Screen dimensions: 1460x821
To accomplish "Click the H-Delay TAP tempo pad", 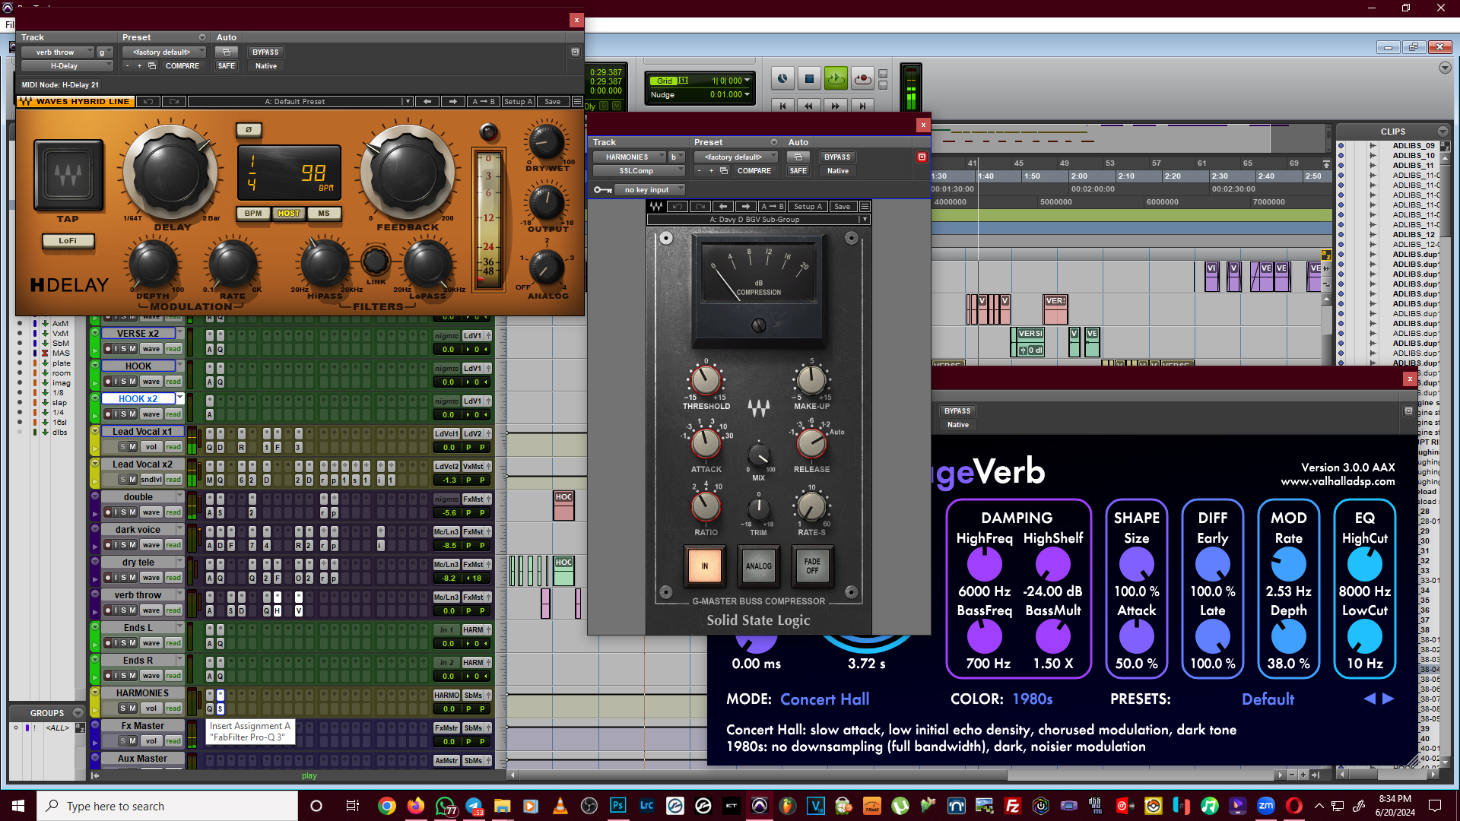I will pyautogui.click(x=68, y=176).
